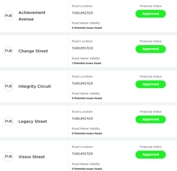Click the PUB badge next to Change Street
Screen dimensions: 177x171
(9, 51)
